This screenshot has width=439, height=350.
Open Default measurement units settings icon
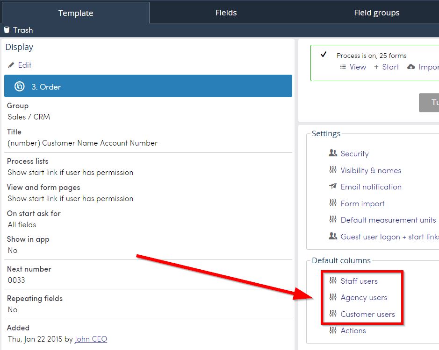point(334,220)
